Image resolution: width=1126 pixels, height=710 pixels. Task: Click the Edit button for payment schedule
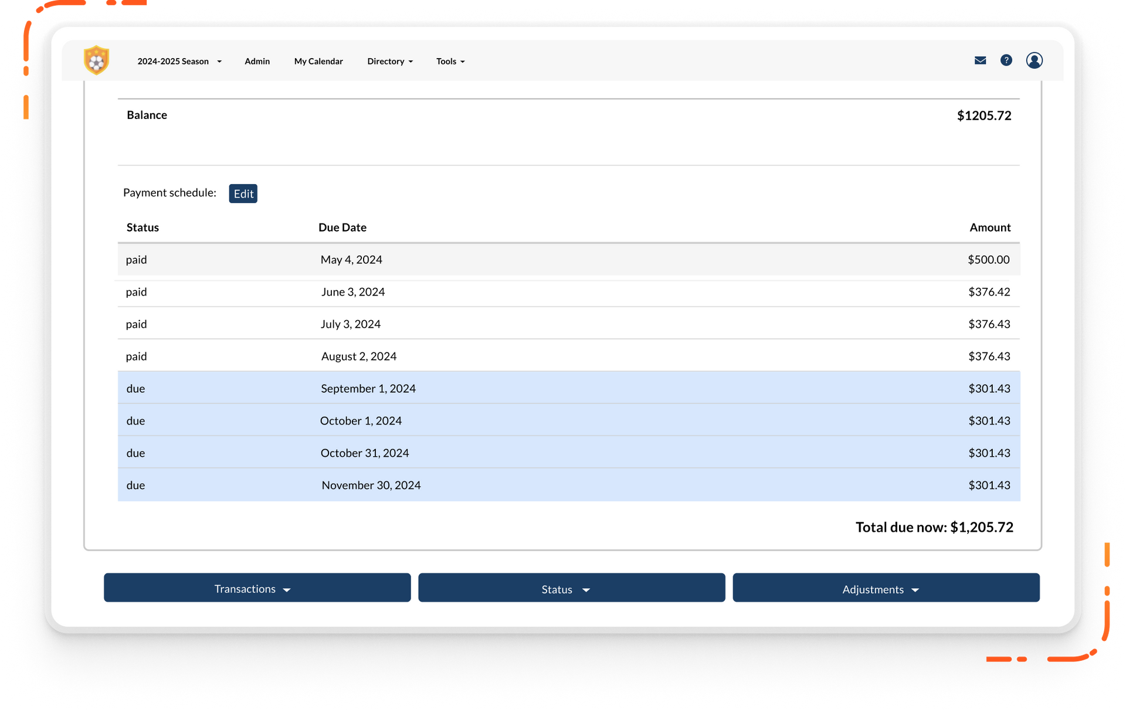point(245,193)
